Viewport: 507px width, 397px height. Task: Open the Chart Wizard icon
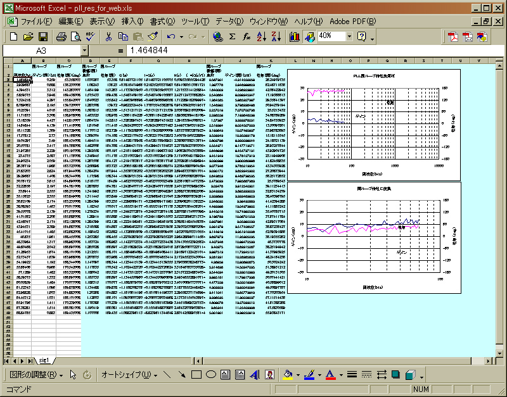coord(295,37)
